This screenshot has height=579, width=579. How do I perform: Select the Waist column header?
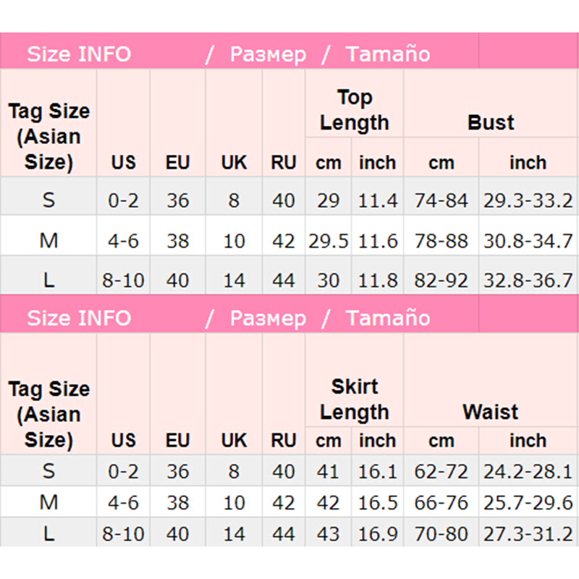point(491,412)
